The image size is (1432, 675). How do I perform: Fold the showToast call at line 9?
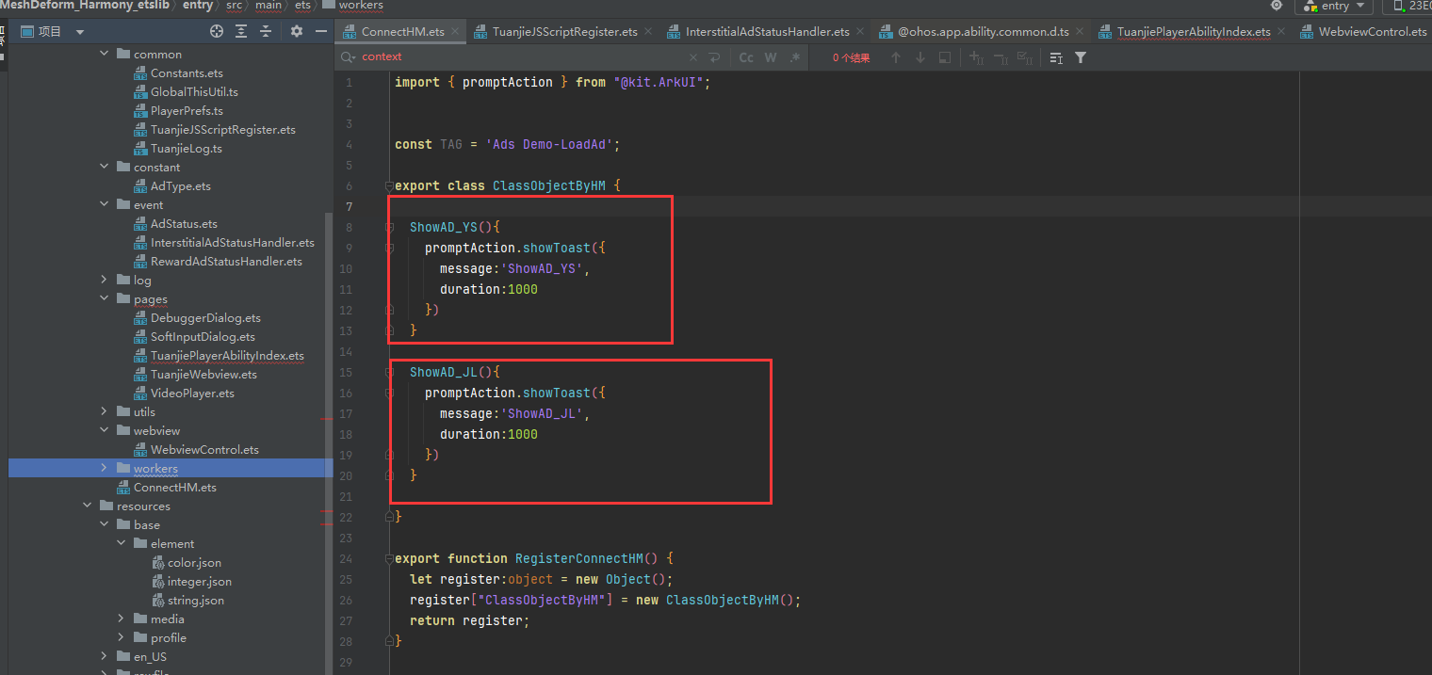click(x=389, y=248)
